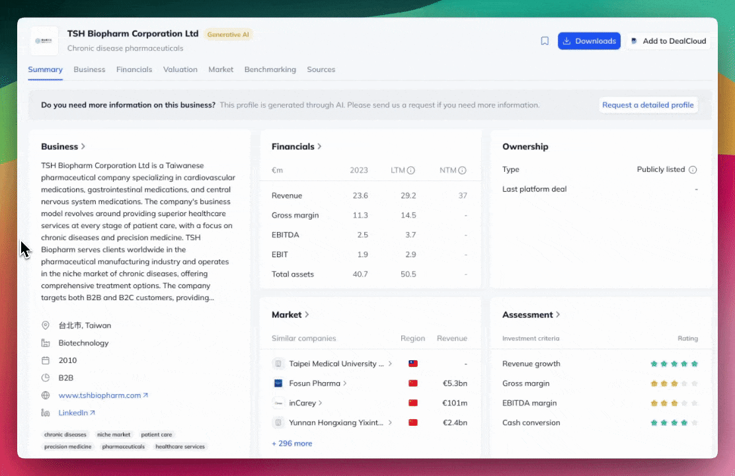Open the Benchmarking tab

270,69
